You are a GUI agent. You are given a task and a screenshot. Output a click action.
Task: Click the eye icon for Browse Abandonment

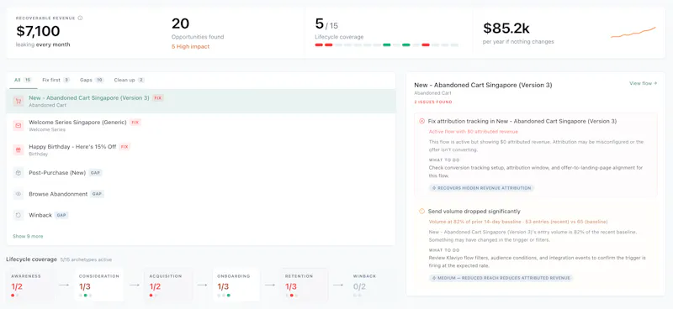coord(18,194)
